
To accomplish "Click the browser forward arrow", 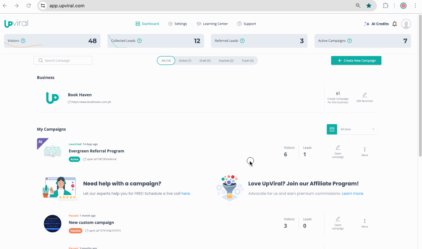I will [17, 6].
